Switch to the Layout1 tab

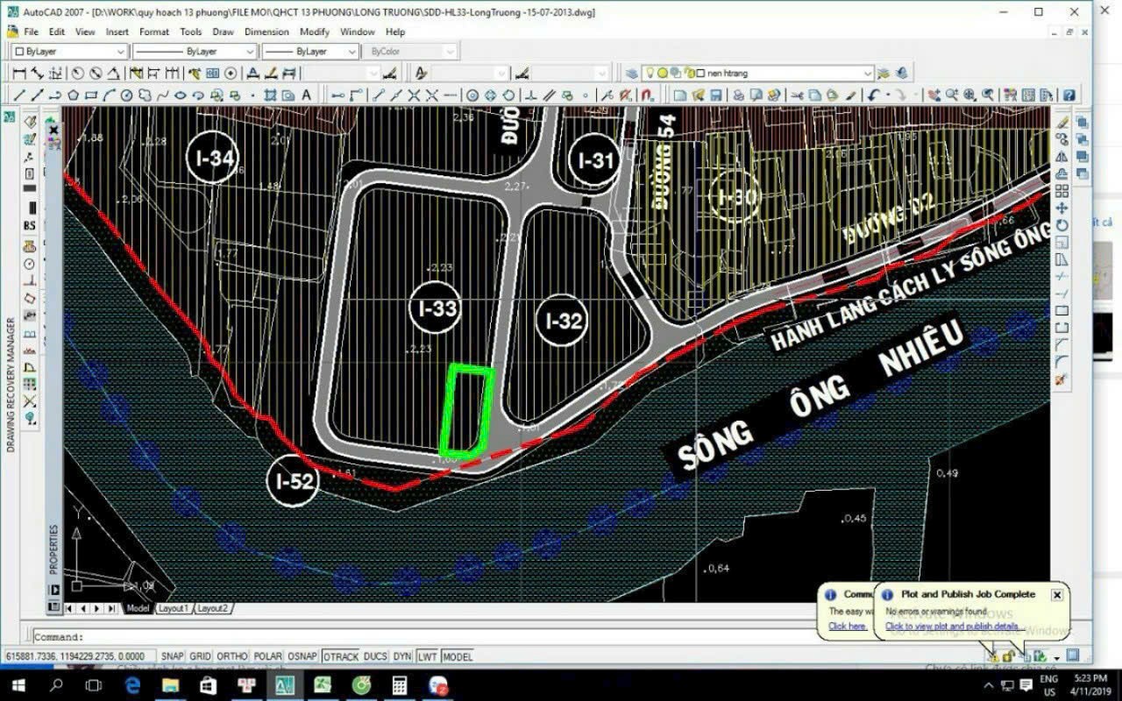174,606
